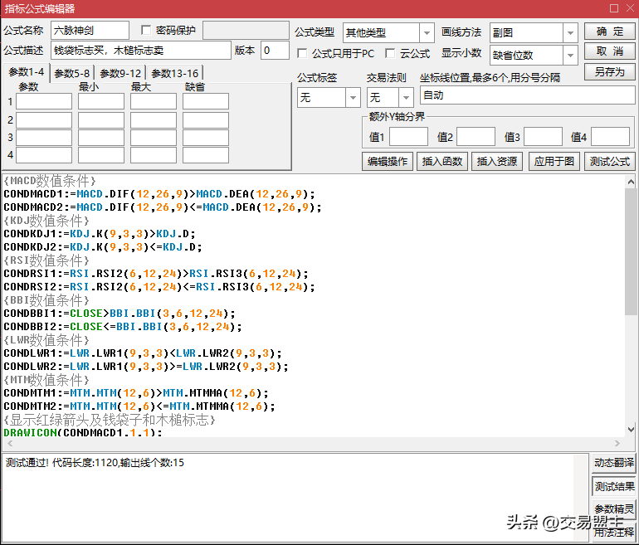Enable 公式只用于PC checkbox
639x545 pixels.
point(302,53)
